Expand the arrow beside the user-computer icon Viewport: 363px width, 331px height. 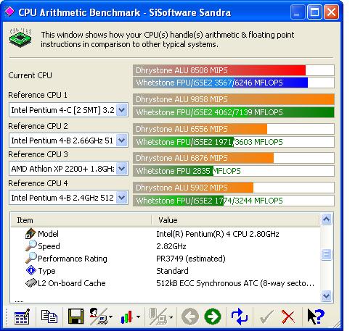pyautogui.click(x=111, y=317)
